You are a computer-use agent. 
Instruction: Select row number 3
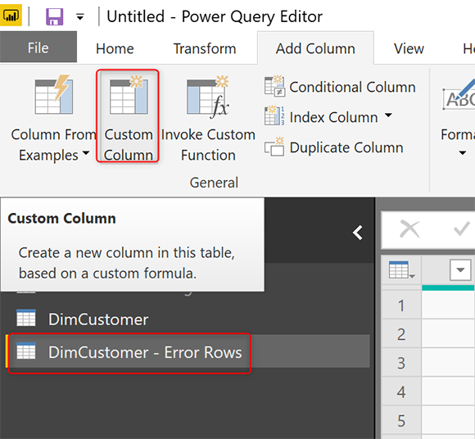[401, 363]
